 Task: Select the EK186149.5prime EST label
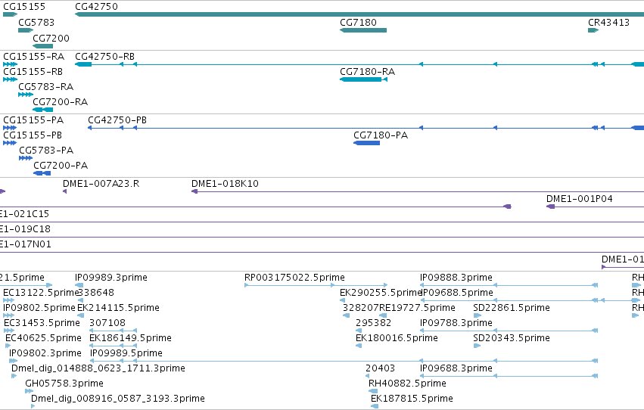[x=130, y=338]
